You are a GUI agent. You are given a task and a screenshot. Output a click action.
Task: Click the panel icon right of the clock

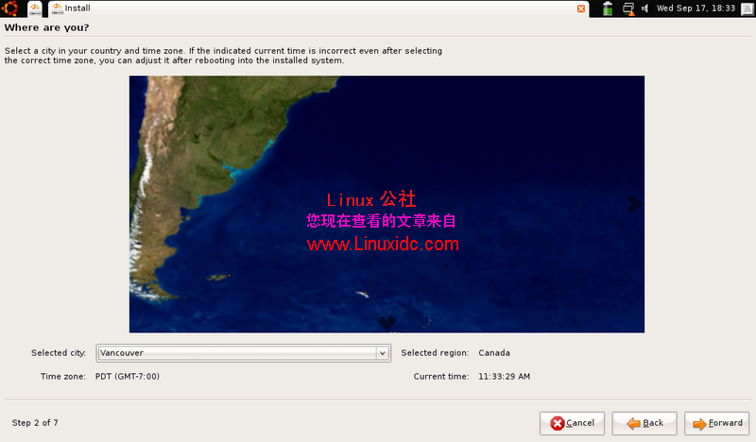[747, 8]
